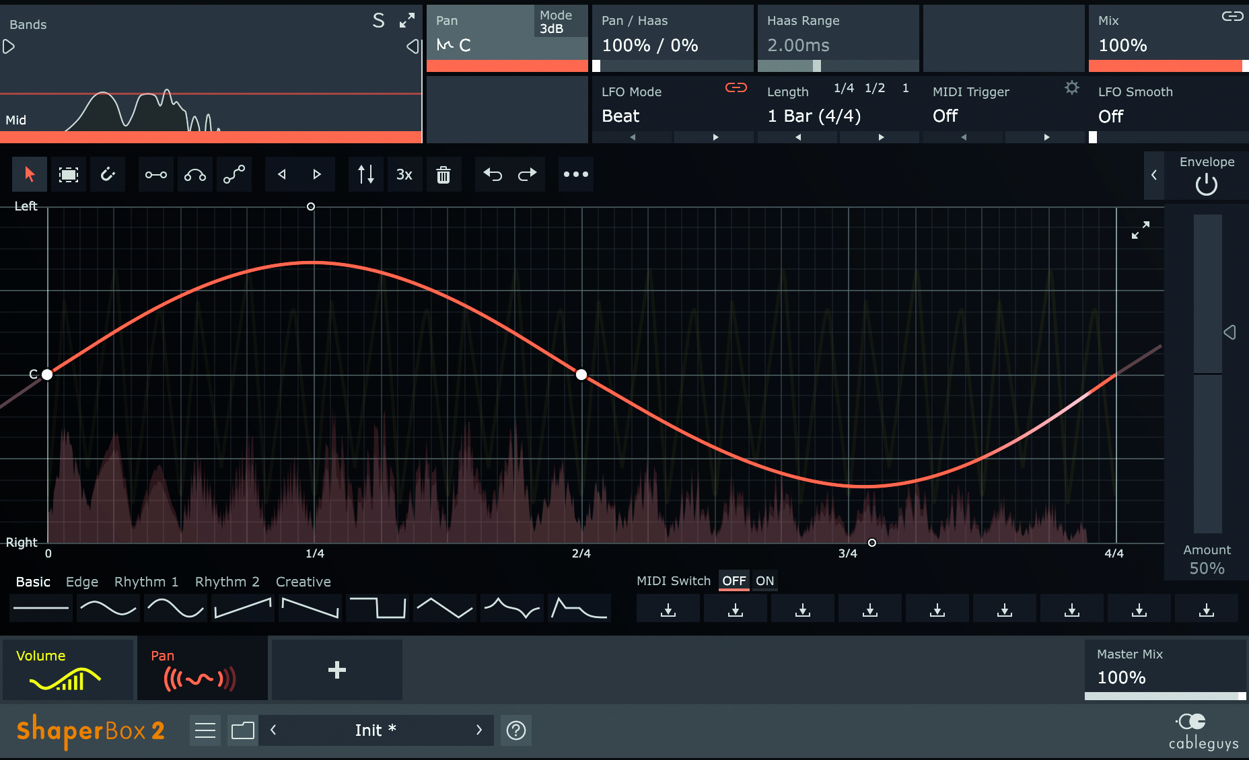Toggle the Envelope power button

click(x=1207, y=184)
